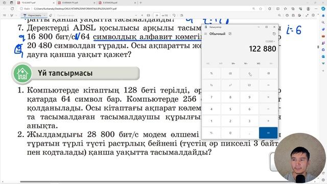Click the Calculator multiply key

(268, 97)
